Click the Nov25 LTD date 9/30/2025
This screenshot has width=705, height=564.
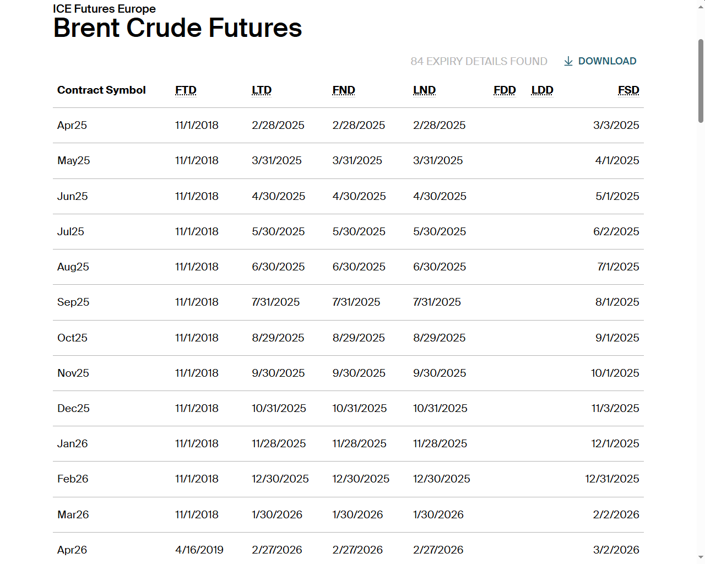tap(278, 373)
